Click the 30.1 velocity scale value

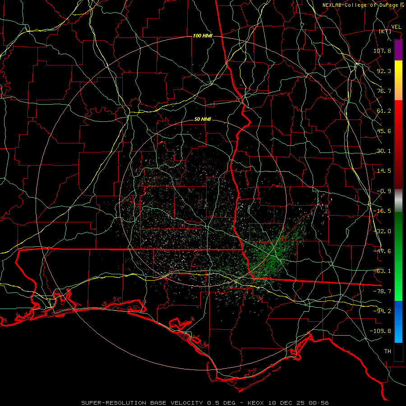384,151
